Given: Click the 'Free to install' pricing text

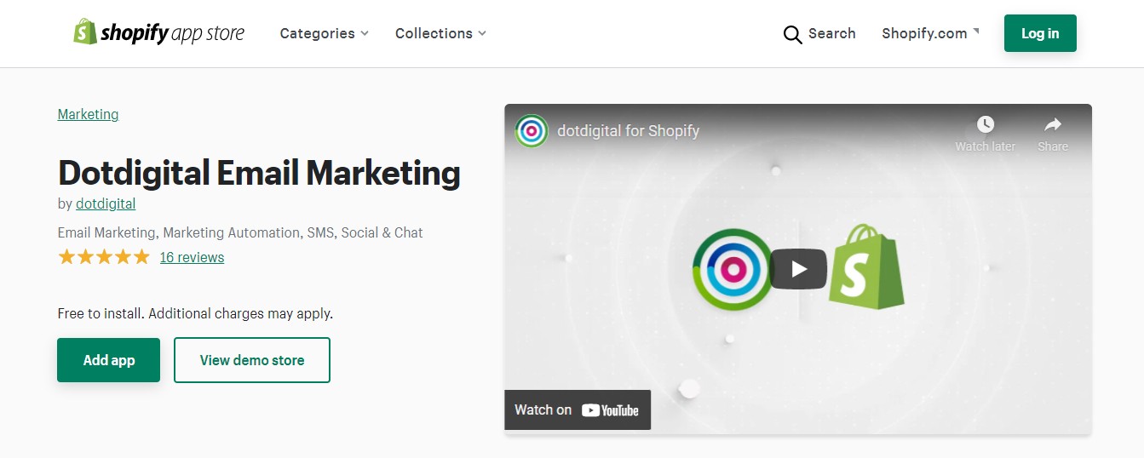Looking at the screenshot, I should click(195, 313).
